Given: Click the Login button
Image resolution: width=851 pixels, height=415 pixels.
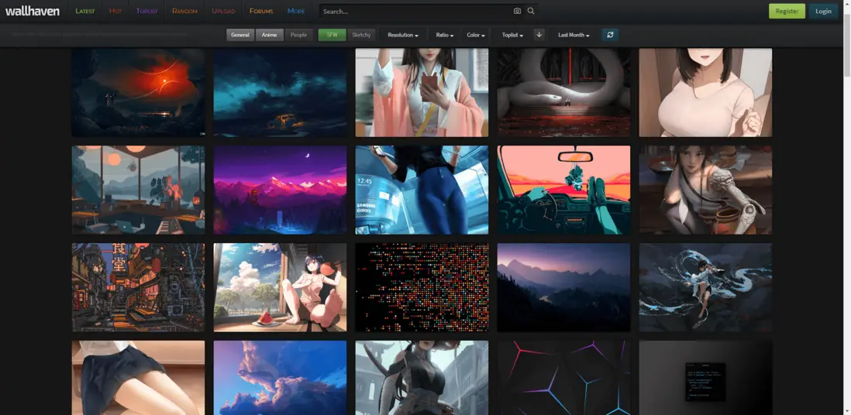Looking at the screenshot, I should [x=823, y=12].
